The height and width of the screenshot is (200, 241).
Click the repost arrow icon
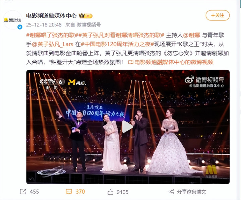pyautogui.click(x=23, y=192)
